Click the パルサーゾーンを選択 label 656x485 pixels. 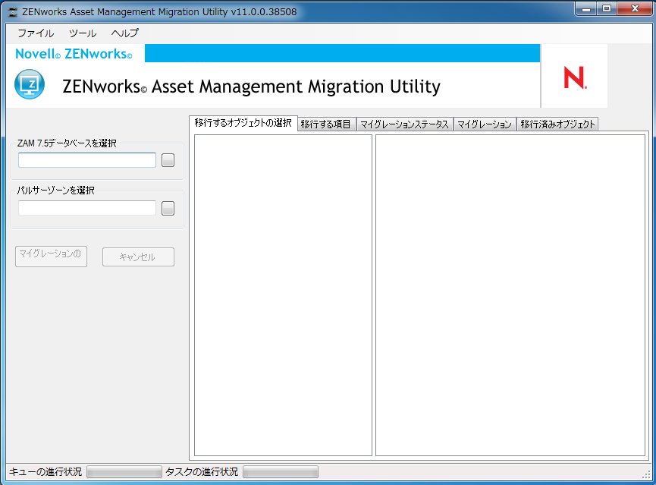55,191
